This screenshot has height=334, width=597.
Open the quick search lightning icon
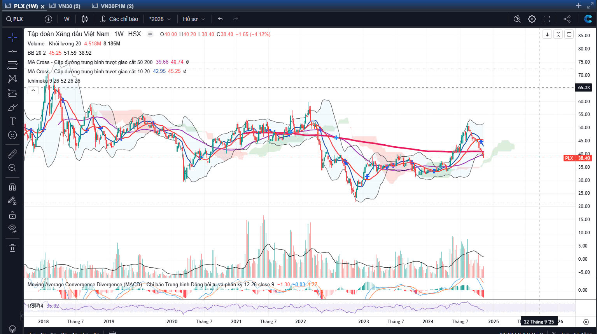(517, 19)
